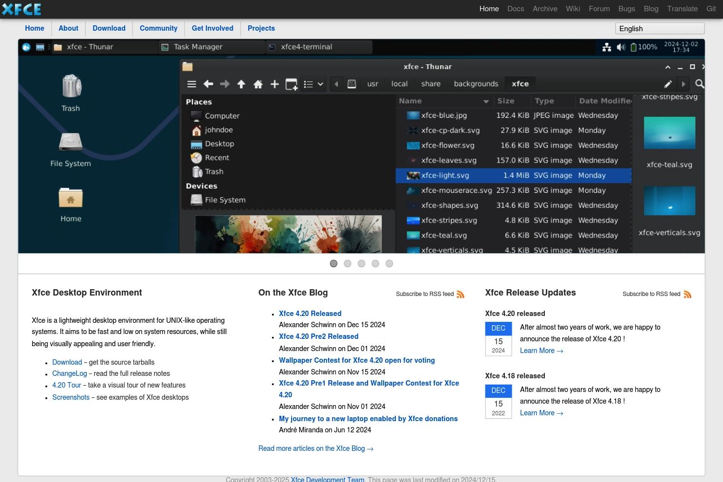This screenshot has width=723, height=482.
Task: Click the Trash icon on the desktop
Action: click(x=71, y=86)
